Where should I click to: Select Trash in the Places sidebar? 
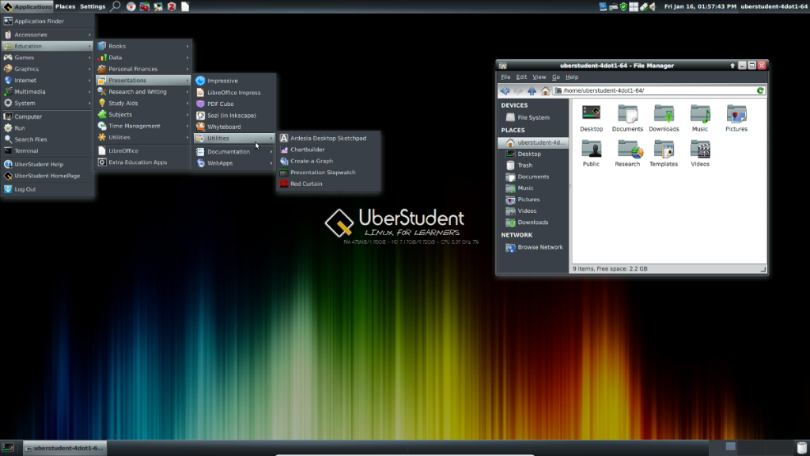pyautogui.click(x=524, y=165)
